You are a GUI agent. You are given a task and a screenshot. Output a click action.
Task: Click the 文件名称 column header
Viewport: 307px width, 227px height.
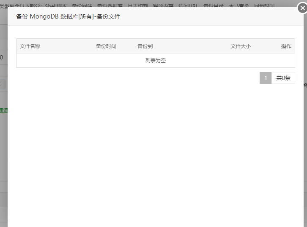pyautogui.click(x=30, y=46)
